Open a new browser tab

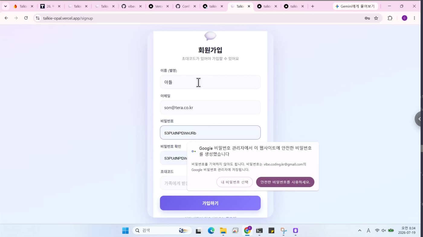pyautogui.click(x=312, y=6)
